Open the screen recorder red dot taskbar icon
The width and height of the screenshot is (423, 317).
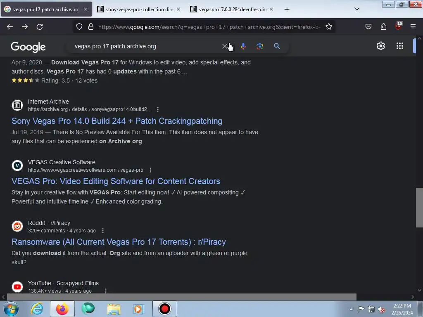[164, 309]
